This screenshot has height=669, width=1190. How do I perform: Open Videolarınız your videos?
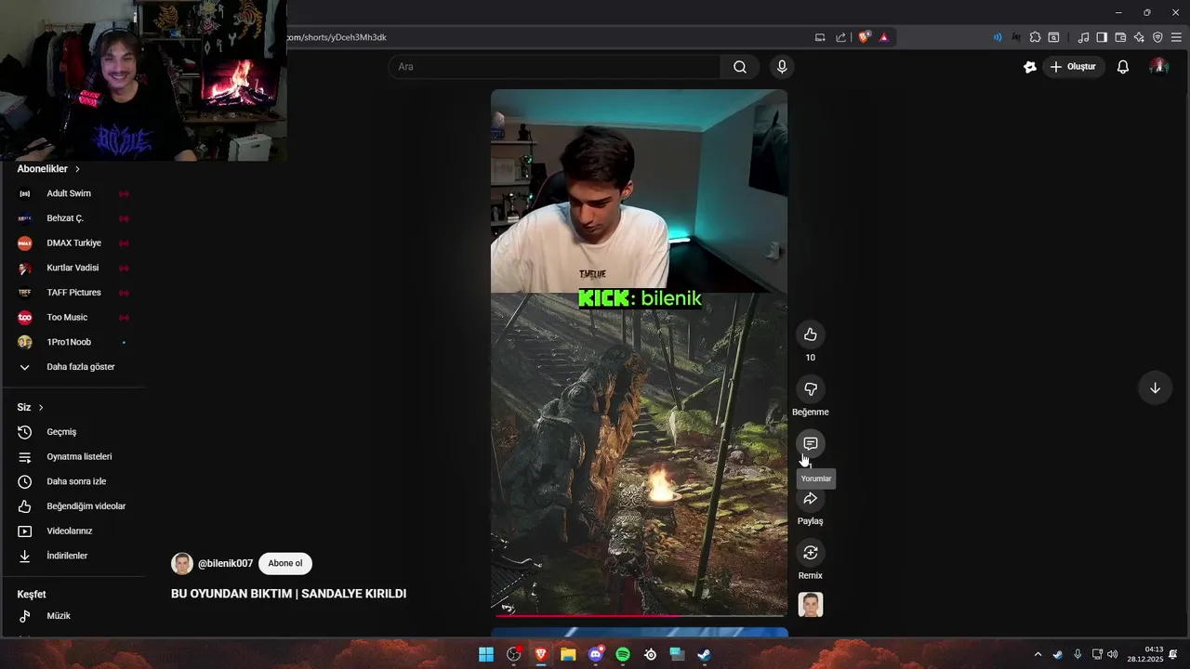tap(73, 531)
